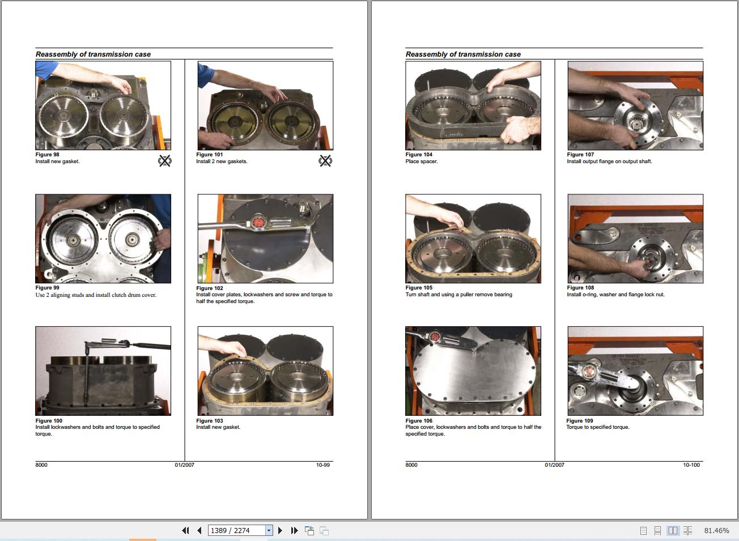Go to the first page
Image resolution: width=739 pixels, height=541 pixels.
[185, 531]
